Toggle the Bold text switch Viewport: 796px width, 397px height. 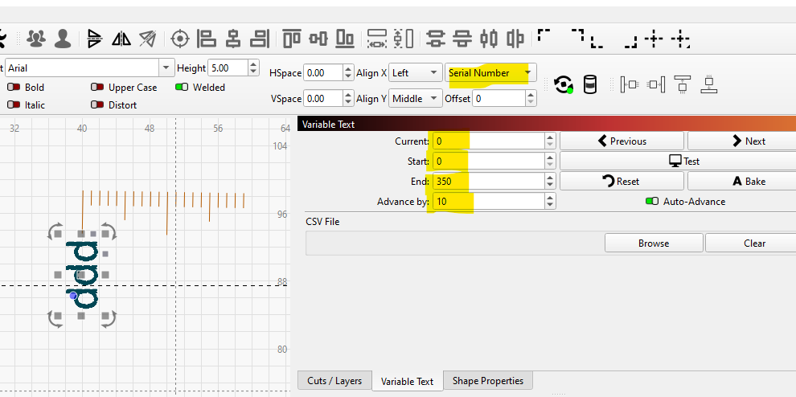click(x=14, y=88)
